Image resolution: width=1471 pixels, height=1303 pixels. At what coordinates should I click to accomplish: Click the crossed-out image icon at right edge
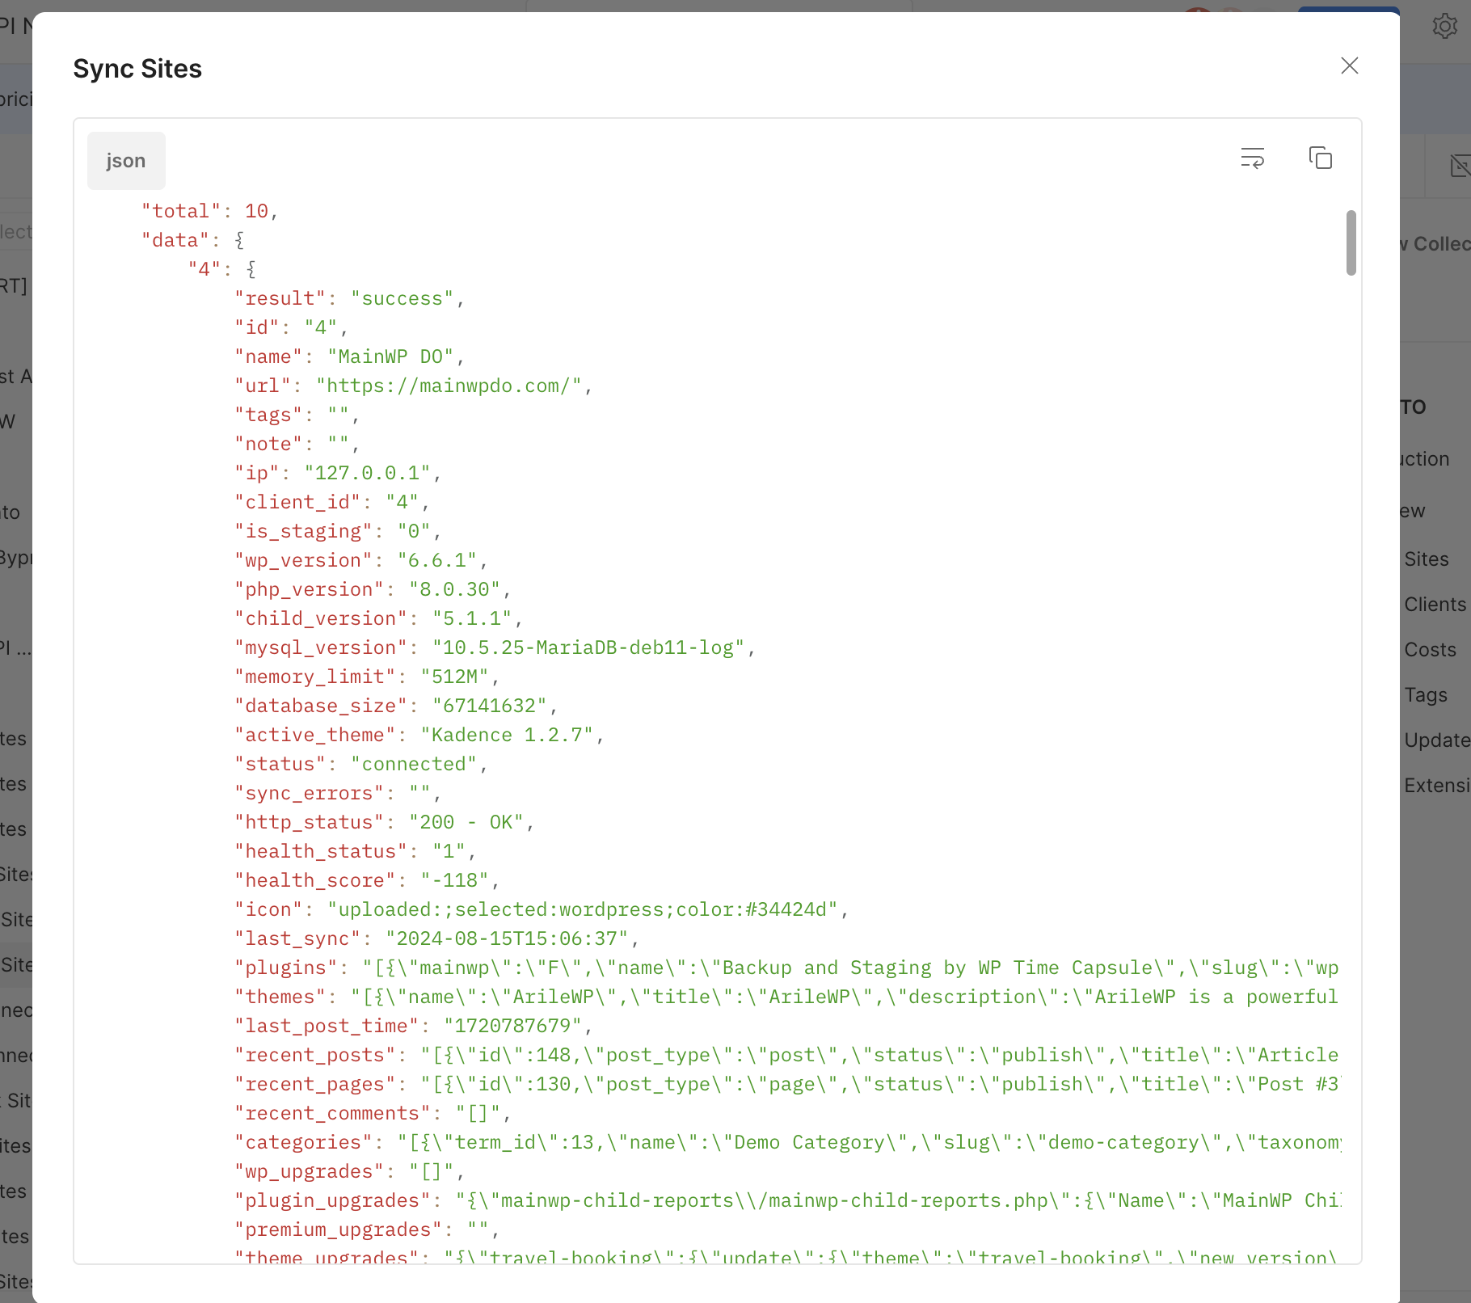pyautogui.click(x=1459, y=166)
